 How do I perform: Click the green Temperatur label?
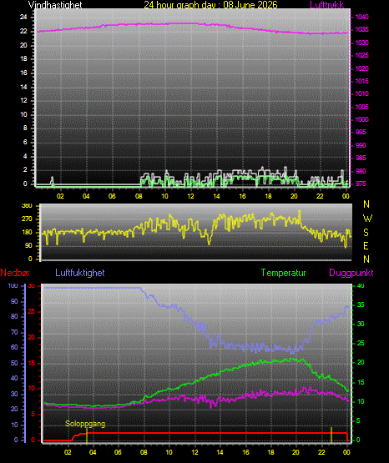(283, 273)
